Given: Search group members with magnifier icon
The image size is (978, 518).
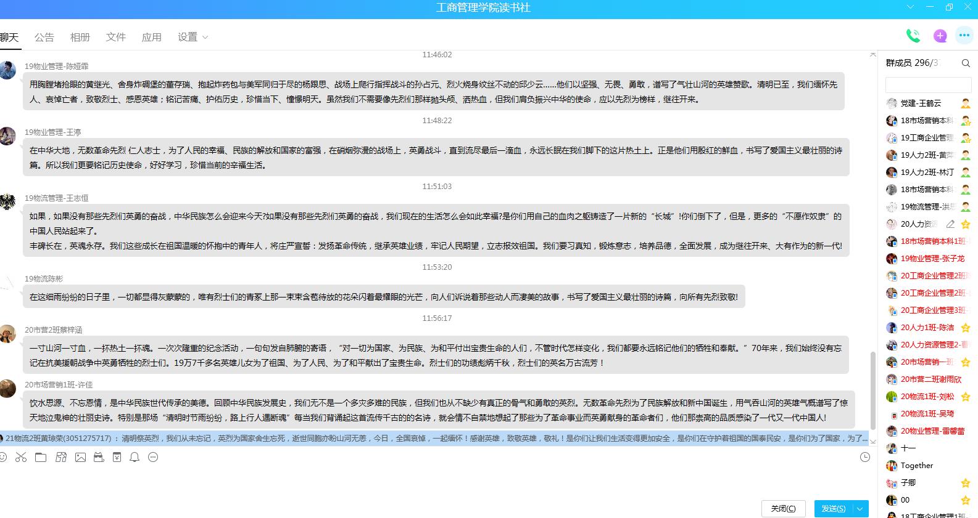Looking at the screenshot, I should point(966,63).
